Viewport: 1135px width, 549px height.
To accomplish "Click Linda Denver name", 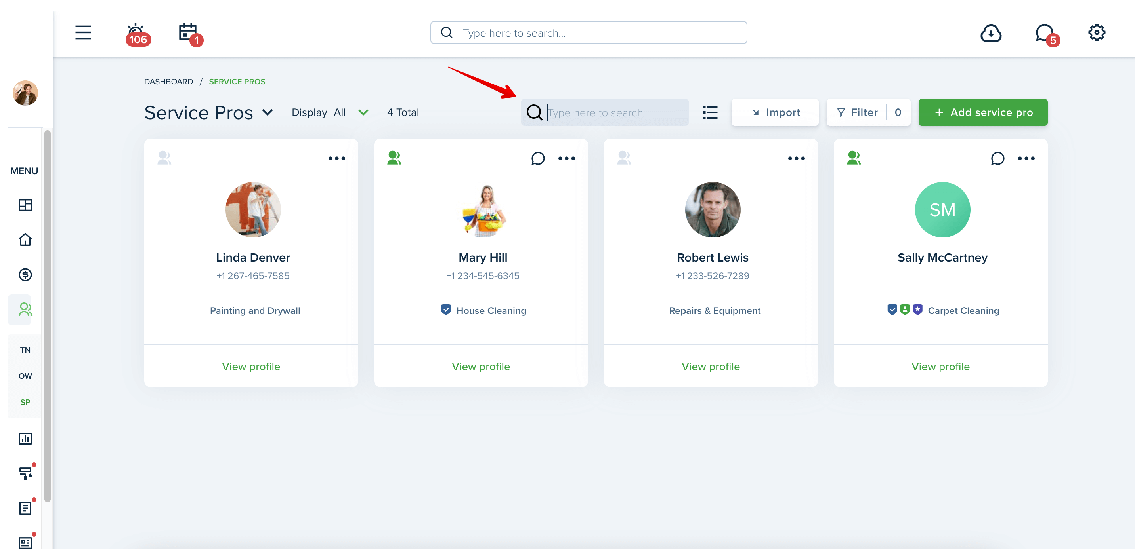I will [x=253, y=257].
